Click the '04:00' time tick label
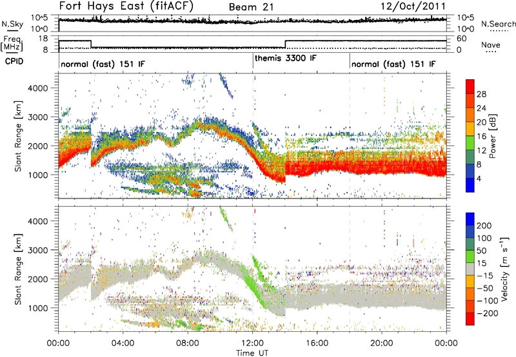 pos(123,343)
